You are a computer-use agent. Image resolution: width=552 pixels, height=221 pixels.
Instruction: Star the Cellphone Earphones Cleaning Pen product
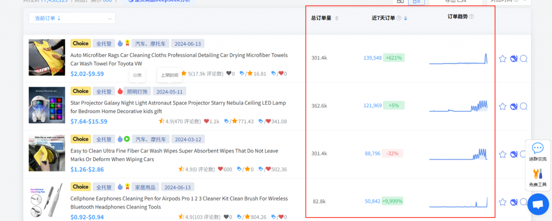click(502, 202)
